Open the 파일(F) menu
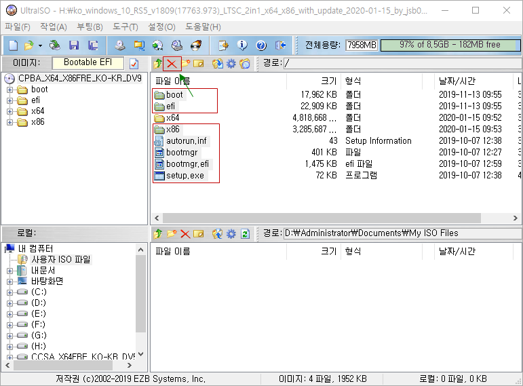 coord(18,27)
